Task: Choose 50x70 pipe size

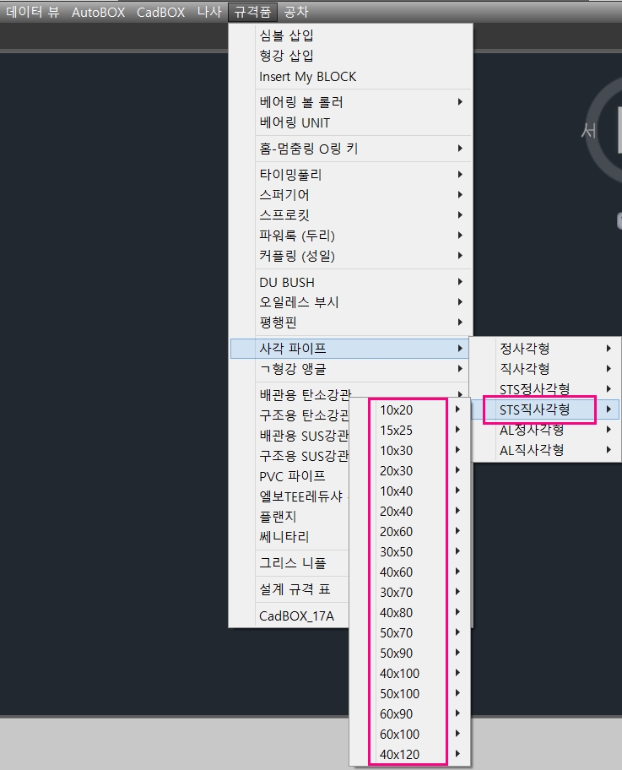Action: point(410,632)
